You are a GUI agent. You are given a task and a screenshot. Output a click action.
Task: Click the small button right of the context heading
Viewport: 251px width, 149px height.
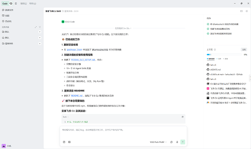pos(244,49)
